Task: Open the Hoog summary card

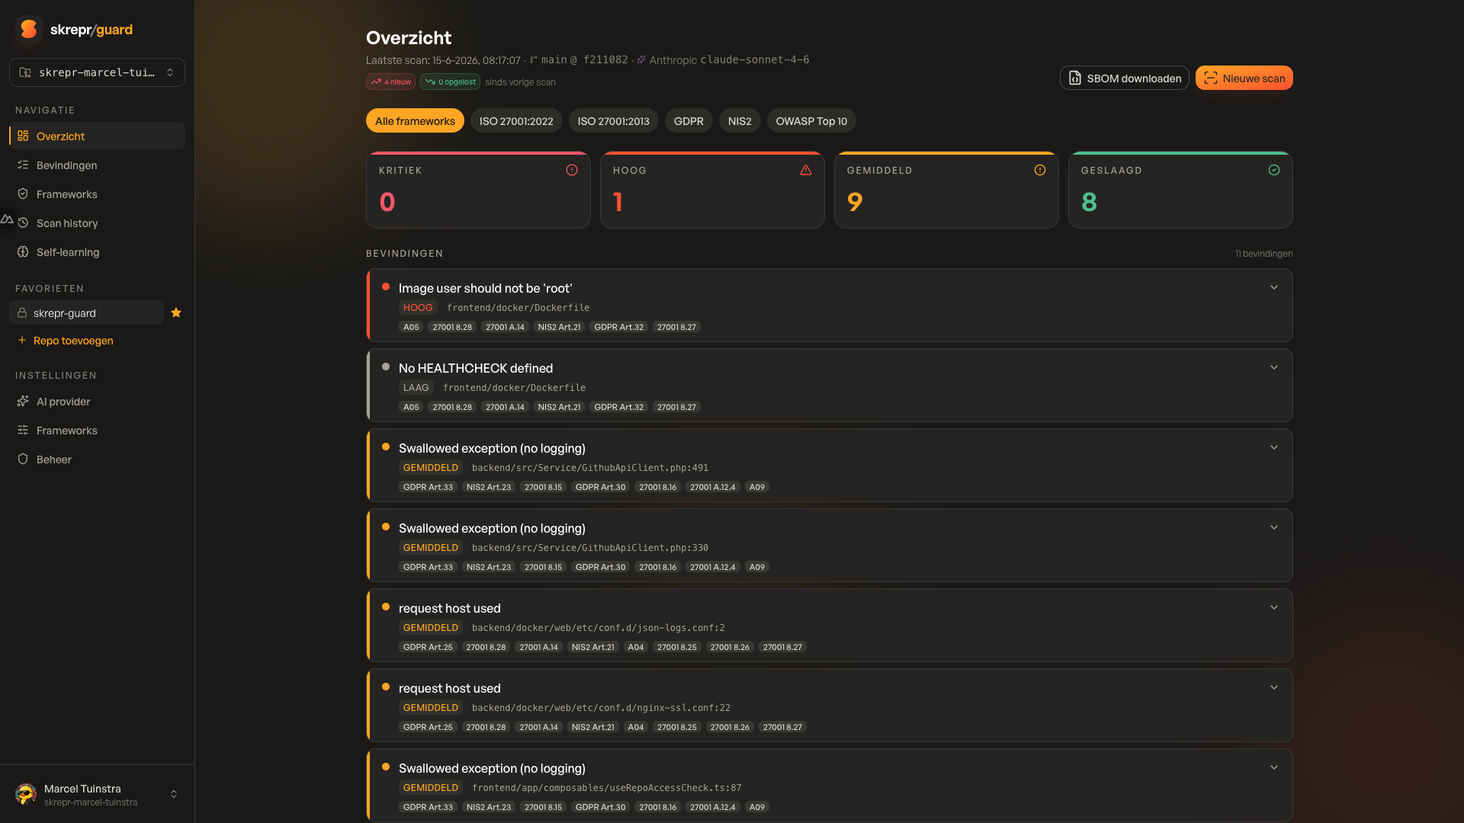Action: [712, 190]
